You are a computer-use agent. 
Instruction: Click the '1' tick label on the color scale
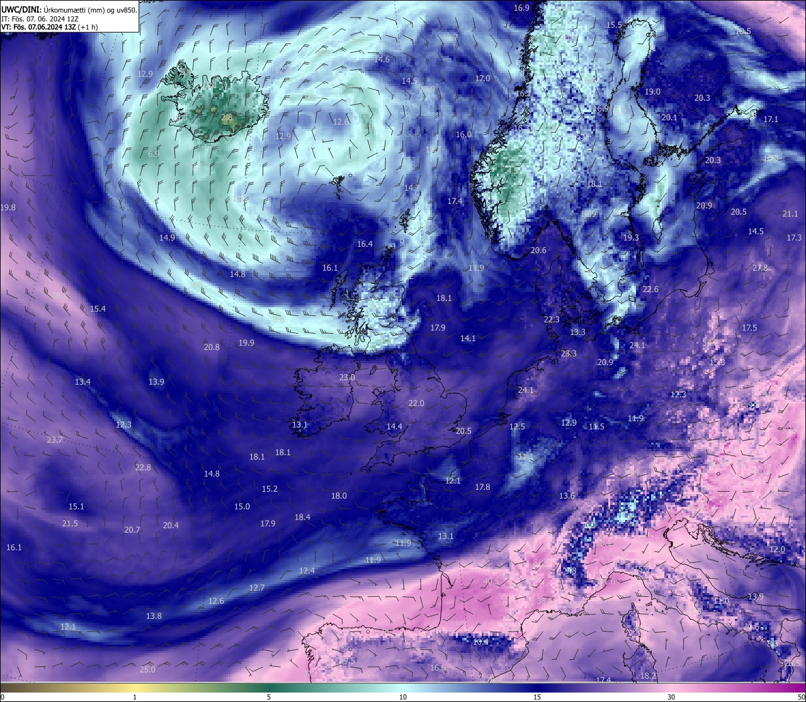(135, 697)
